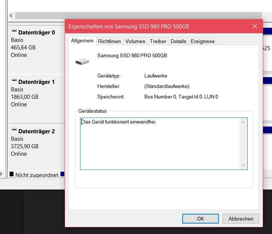Click the right-pointing arrow at left window edge
Viewport: 272px width, 234px height.
tap(1, 174)
